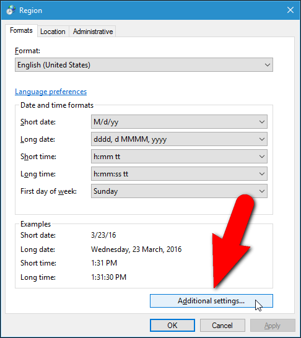Image resolution: width=301 pixels, height=338 pixels.
Task: Switch to the Formats tab
Action: (x=21, y=30)
